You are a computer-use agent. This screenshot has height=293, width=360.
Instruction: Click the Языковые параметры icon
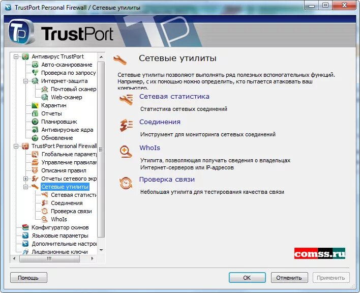(25, 236)
